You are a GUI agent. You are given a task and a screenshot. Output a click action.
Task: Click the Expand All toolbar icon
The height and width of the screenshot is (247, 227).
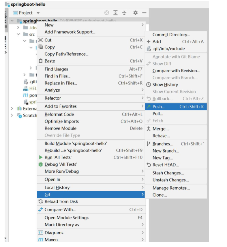pyautogui.click(x=116, y=13)
